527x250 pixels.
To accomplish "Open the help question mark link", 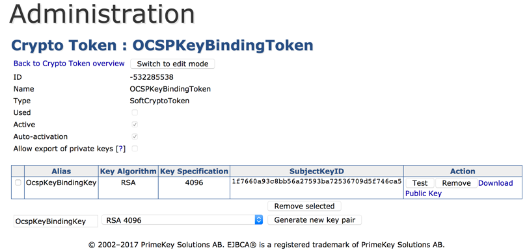I will 120,149.
